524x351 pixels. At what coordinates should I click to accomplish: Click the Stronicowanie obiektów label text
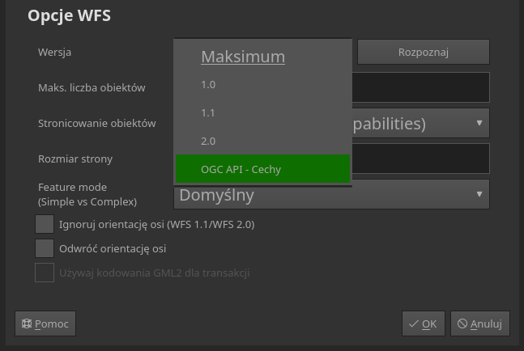[96, 123]
